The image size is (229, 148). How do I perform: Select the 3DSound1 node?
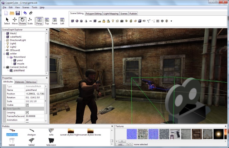pyautogui.click(x=15, y=50)
